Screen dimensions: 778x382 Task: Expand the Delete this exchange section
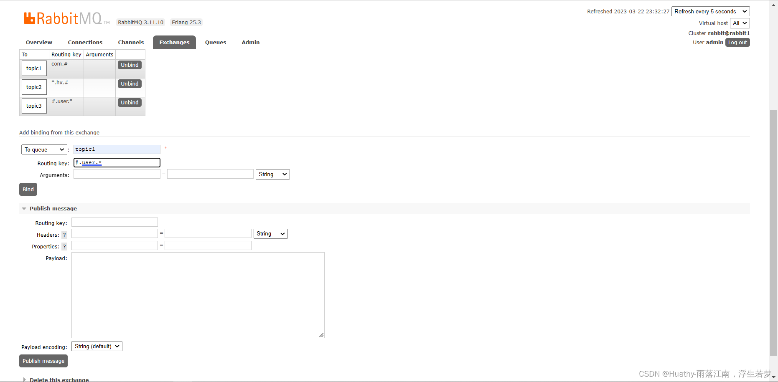click(x=59, y=379)
